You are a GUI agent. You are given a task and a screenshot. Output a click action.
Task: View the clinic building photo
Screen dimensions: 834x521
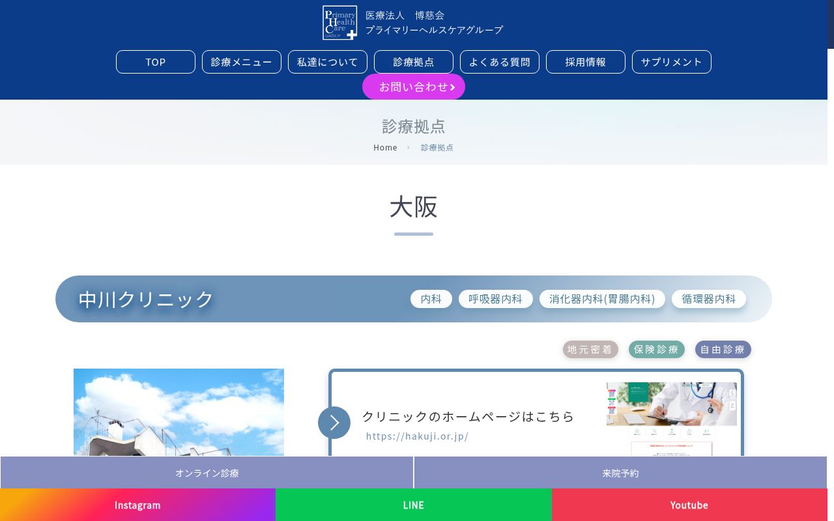coord(179,412)
